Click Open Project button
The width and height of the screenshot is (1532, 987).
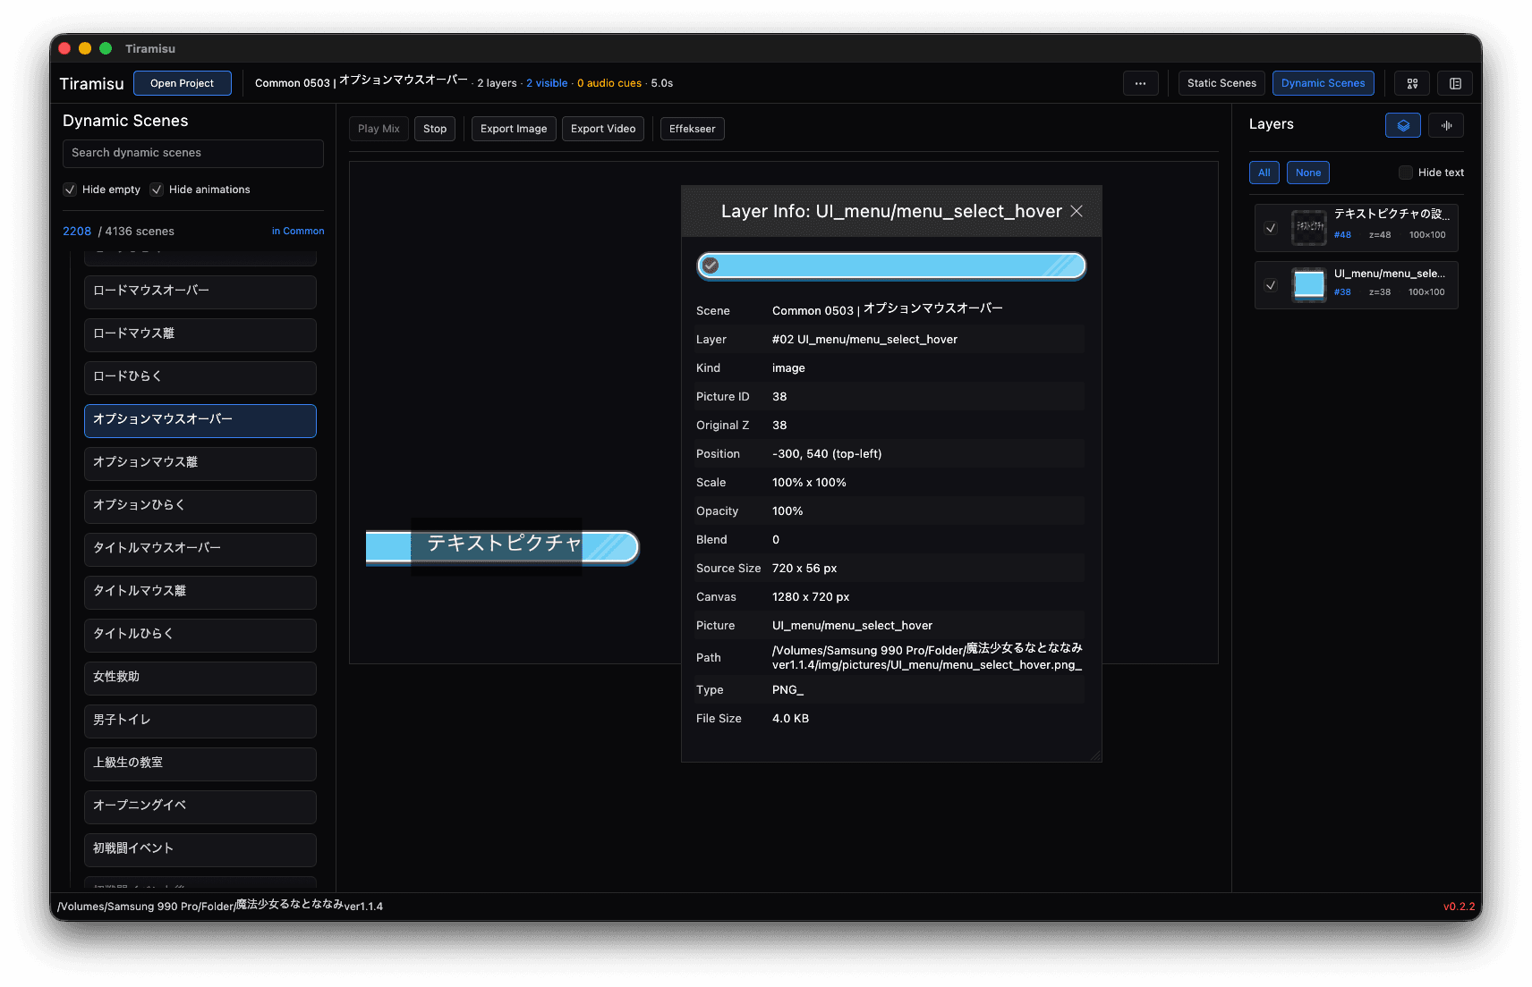click(x=183, y=83)
